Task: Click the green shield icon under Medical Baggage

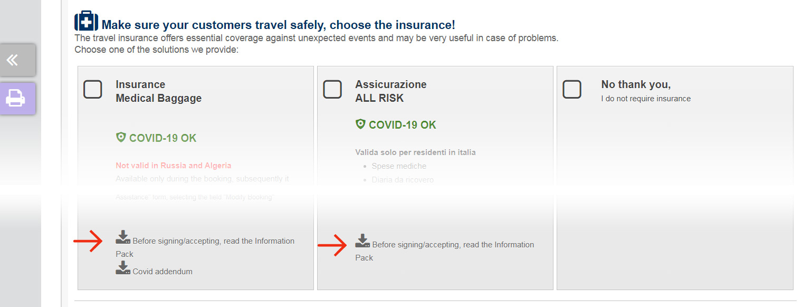Action: pos(121,138)
